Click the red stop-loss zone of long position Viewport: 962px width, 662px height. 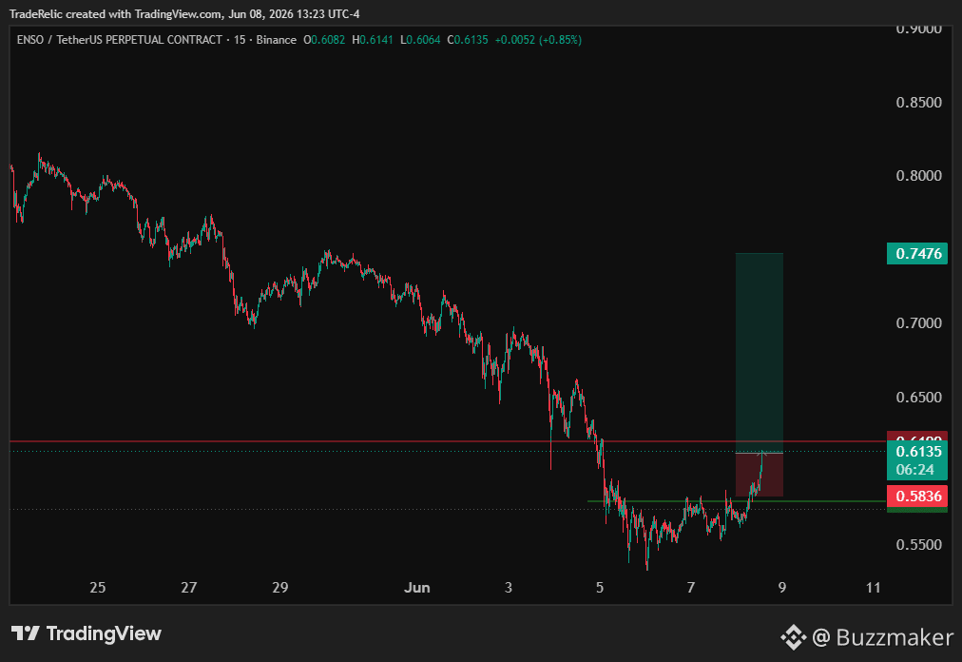tap(760, 475)
